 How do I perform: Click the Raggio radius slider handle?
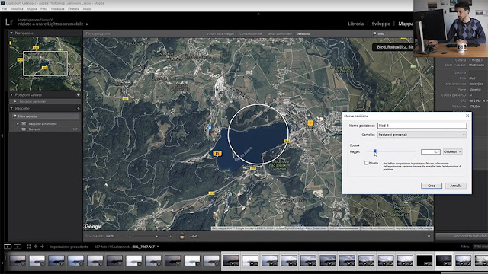374,151
